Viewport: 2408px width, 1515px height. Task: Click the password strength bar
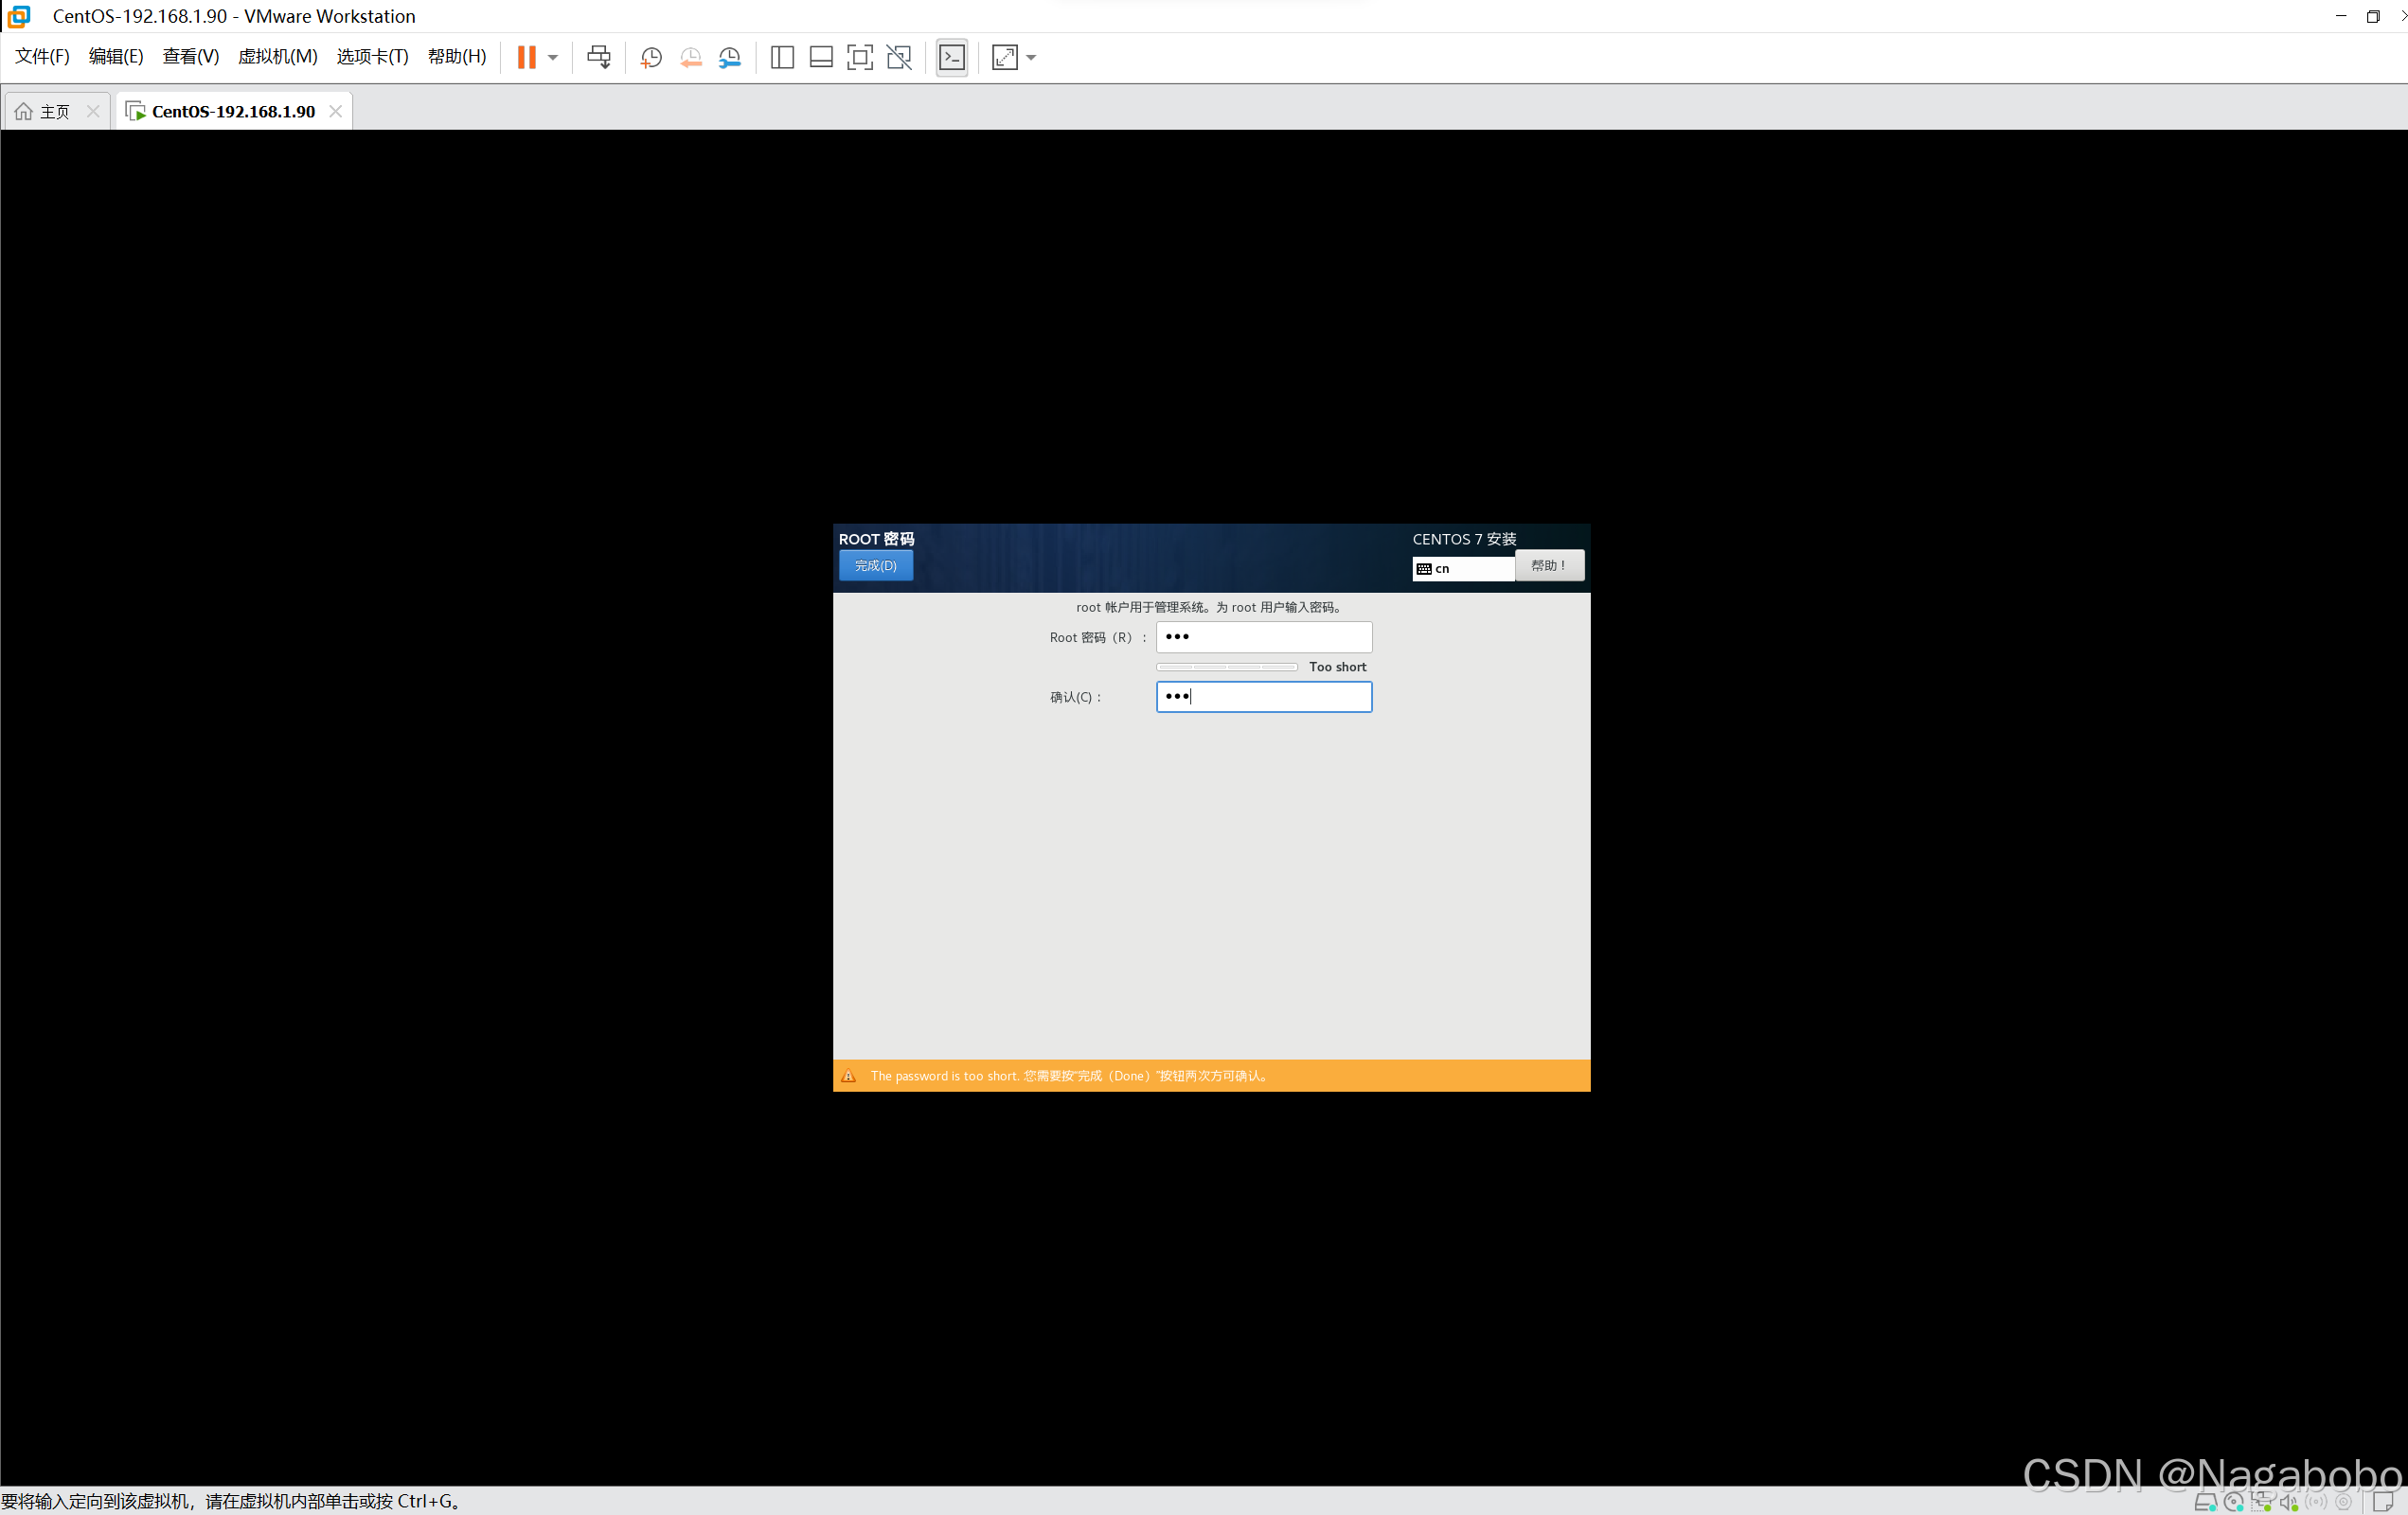1226,667
